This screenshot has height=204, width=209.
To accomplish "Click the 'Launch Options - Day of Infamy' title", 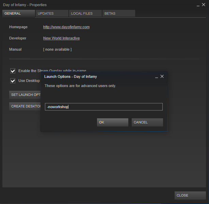I will [x=70, y=77].
